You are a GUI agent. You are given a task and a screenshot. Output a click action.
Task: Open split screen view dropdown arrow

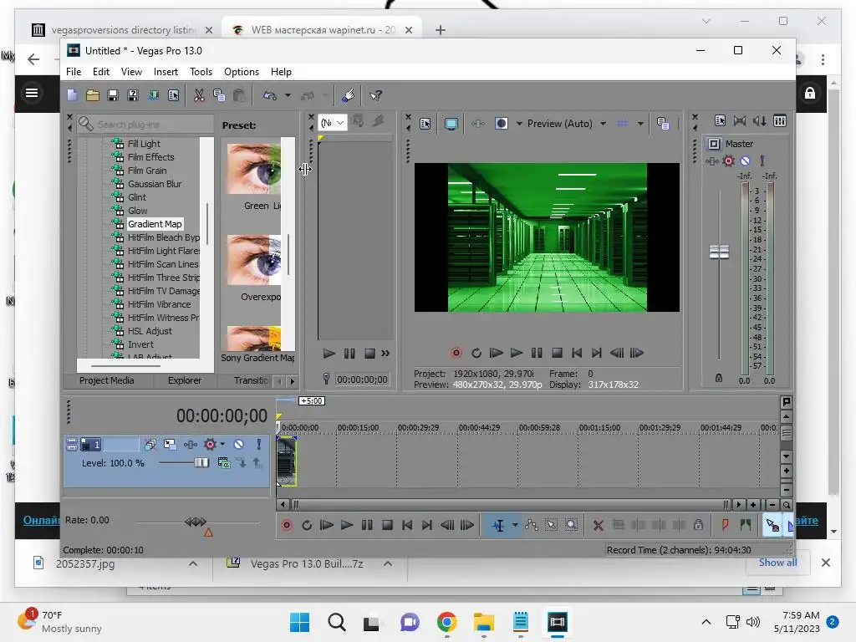(519, 124)
